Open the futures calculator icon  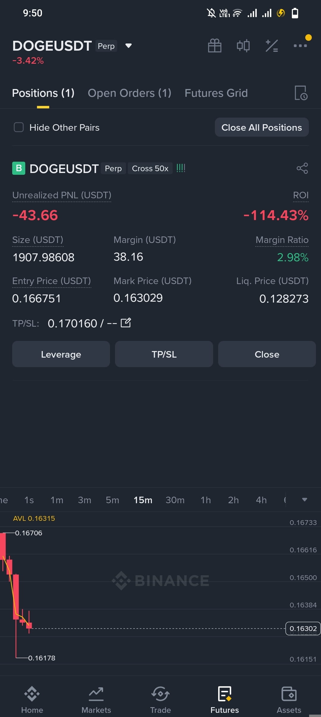(272, 46)
